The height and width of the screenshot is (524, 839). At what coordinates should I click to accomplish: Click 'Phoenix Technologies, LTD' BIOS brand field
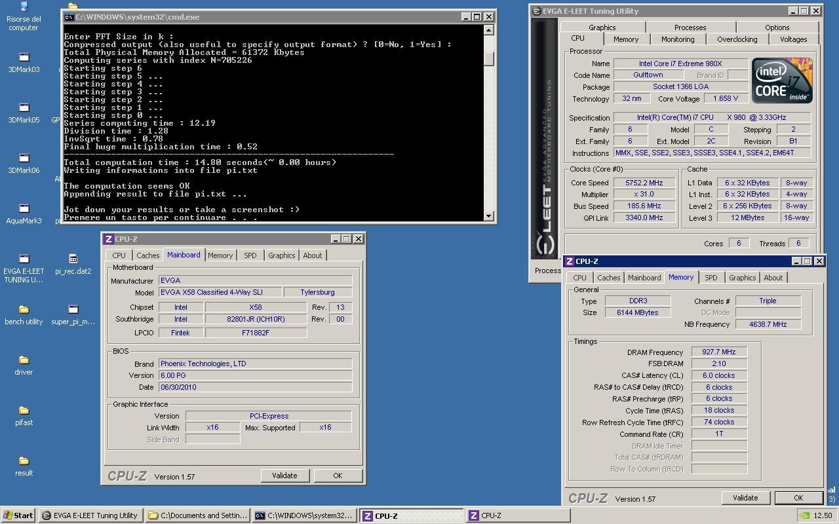point(255,364)
